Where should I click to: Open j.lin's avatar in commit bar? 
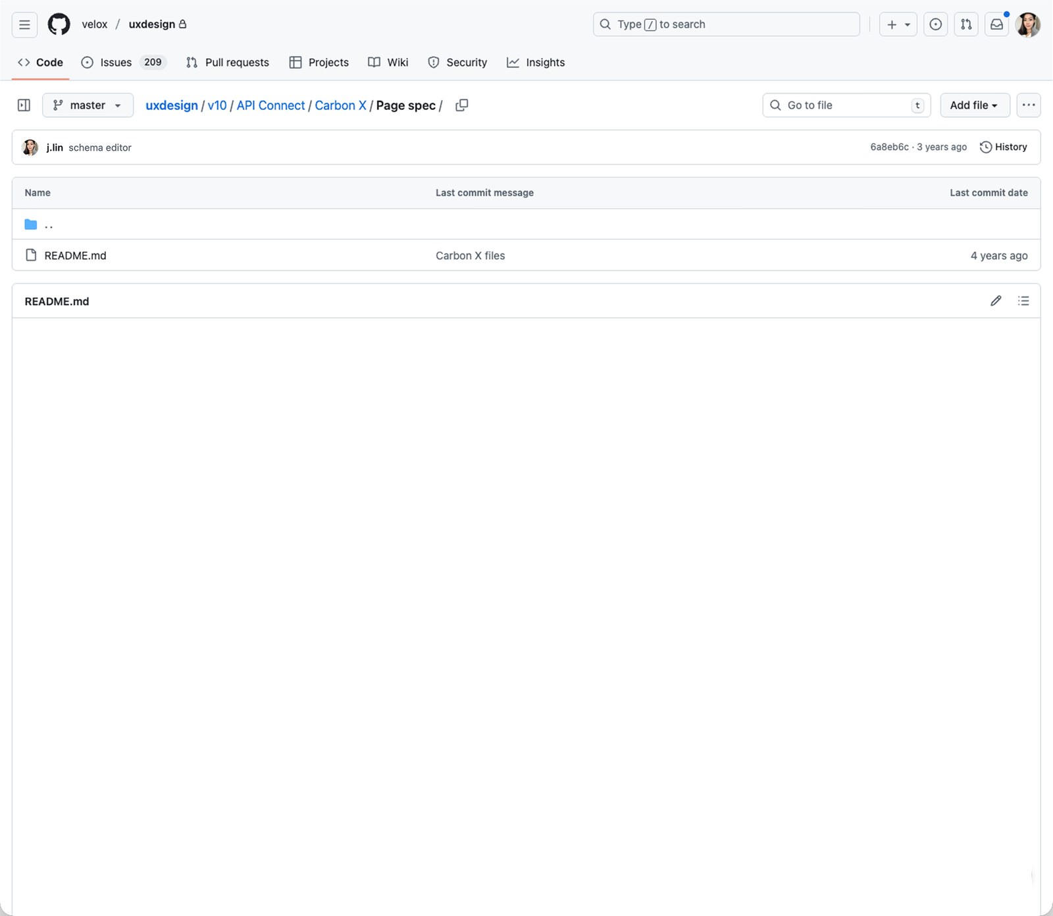[x=30, y=148]
